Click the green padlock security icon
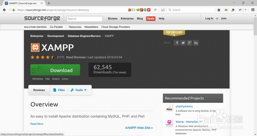The image size is (257, 136). [14, 10]
